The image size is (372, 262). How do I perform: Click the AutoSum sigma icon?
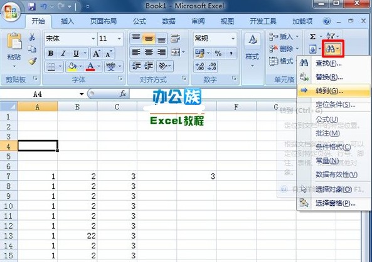tap(312, 37)
